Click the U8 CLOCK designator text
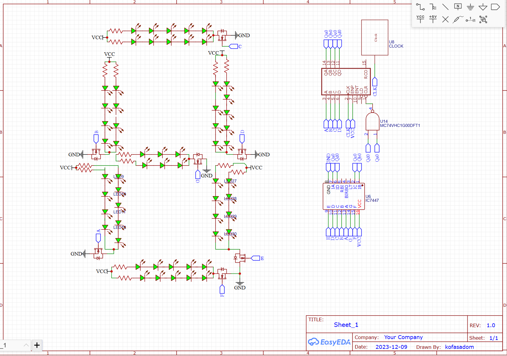Screen dimensions: 507x356 [396, 44]
